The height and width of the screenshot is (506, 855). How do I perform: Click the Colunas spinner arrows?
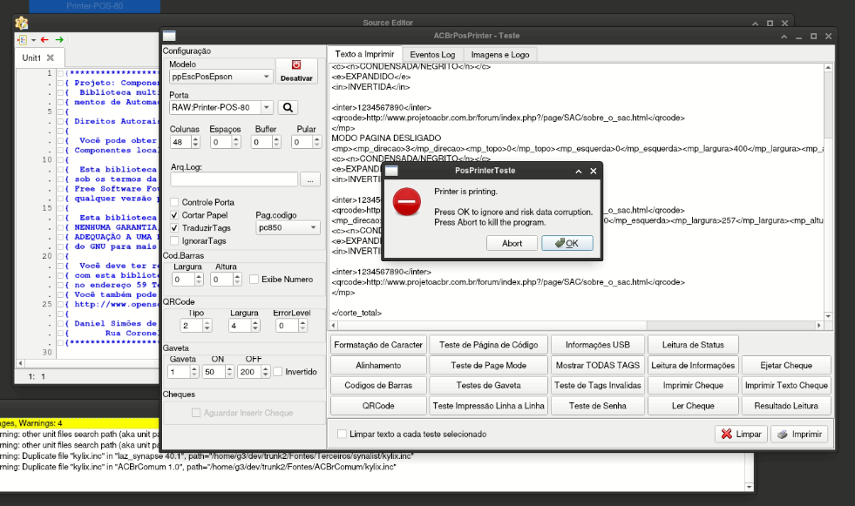196,142
